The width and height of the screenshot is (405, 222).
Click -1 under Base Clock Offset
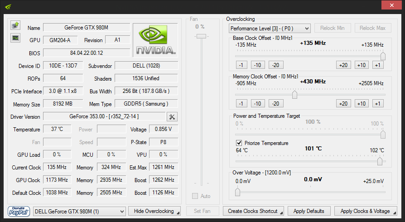(x=241, y=65)
